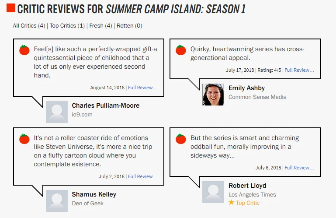The image size is (336, 218).
Task: Select the All Critics (4) filter
Action: [29, 26]
